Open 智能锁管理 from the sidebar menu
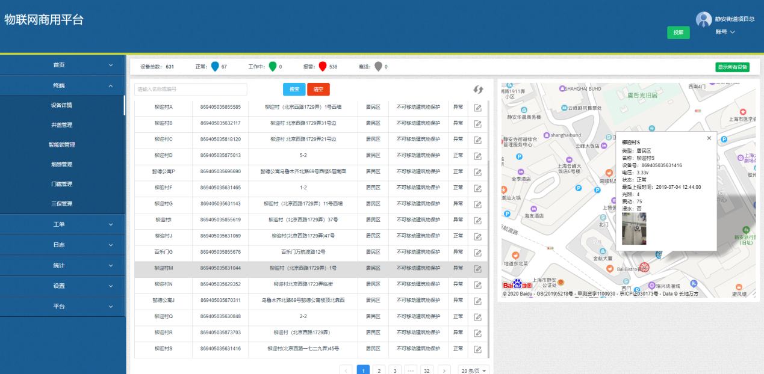This screenshot has width=764, height=374. coord(62,145)
